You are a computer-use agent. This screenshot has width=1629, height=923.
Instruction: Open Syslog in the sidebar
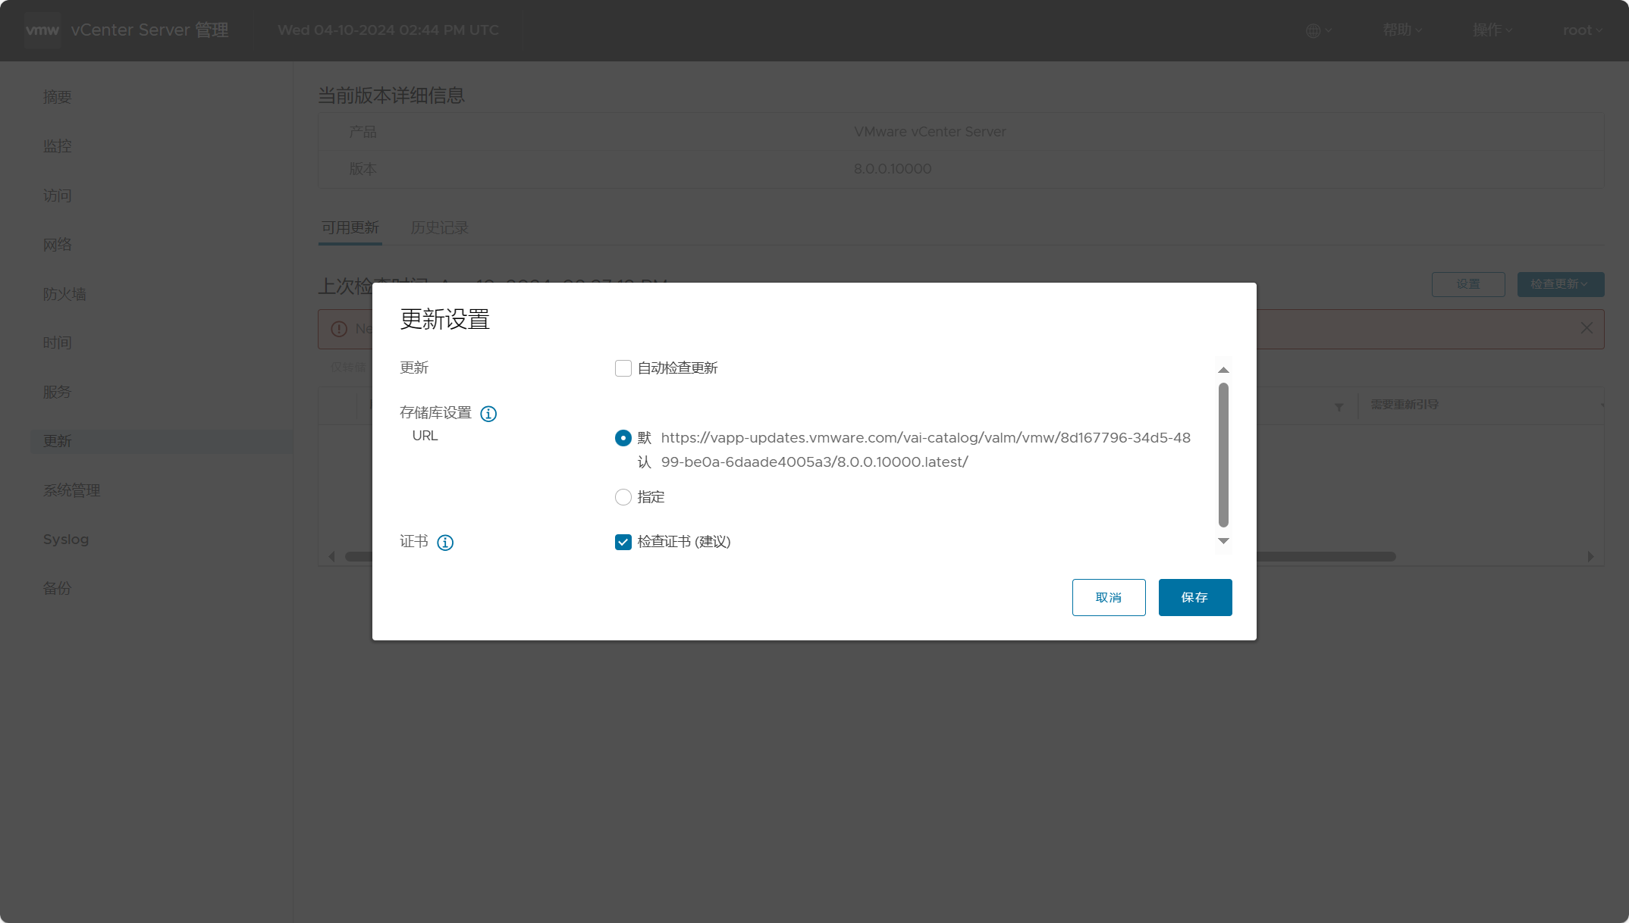pyautogui.click(x=66, y=540)
